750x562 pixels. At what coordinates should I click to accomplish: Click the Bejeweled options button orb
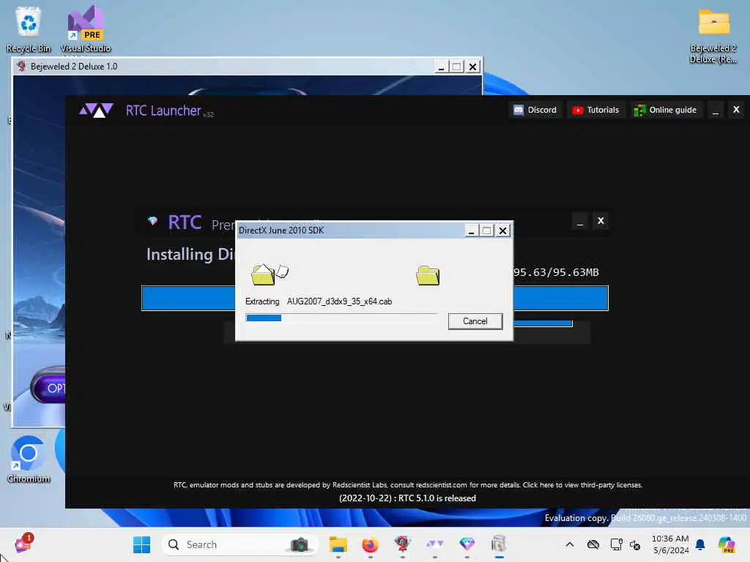pyautogui.click(x=48, y=388)
